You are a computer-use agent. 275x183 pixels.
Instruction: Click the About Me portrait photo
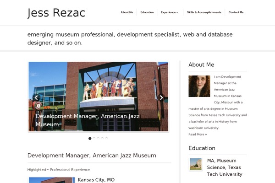coord(199,86)
